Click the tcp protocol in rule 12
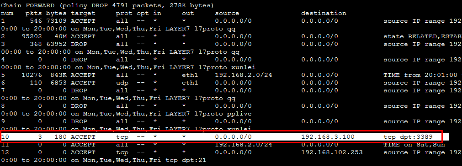The width and height of the screenshot is (462, 166). pos(122,152)
